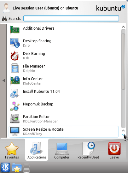128x173 pixels.
Task: Launch K3b via the flame icon
Action: [x=15, y=56]
